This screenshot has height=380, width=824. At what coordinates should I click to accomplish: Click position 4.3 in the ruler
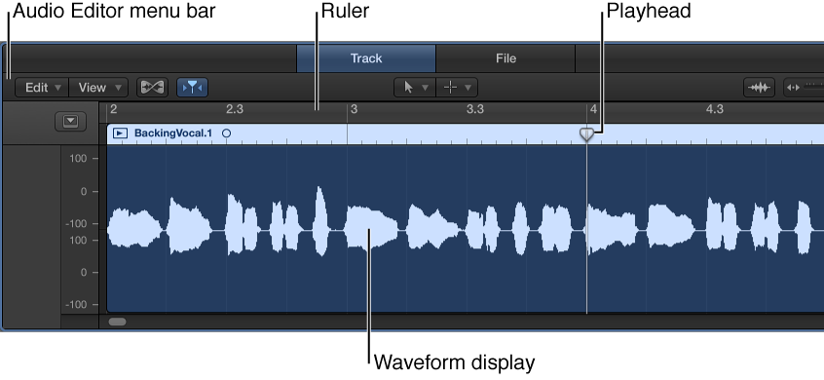pyautogui.click(x=715, y=109)
